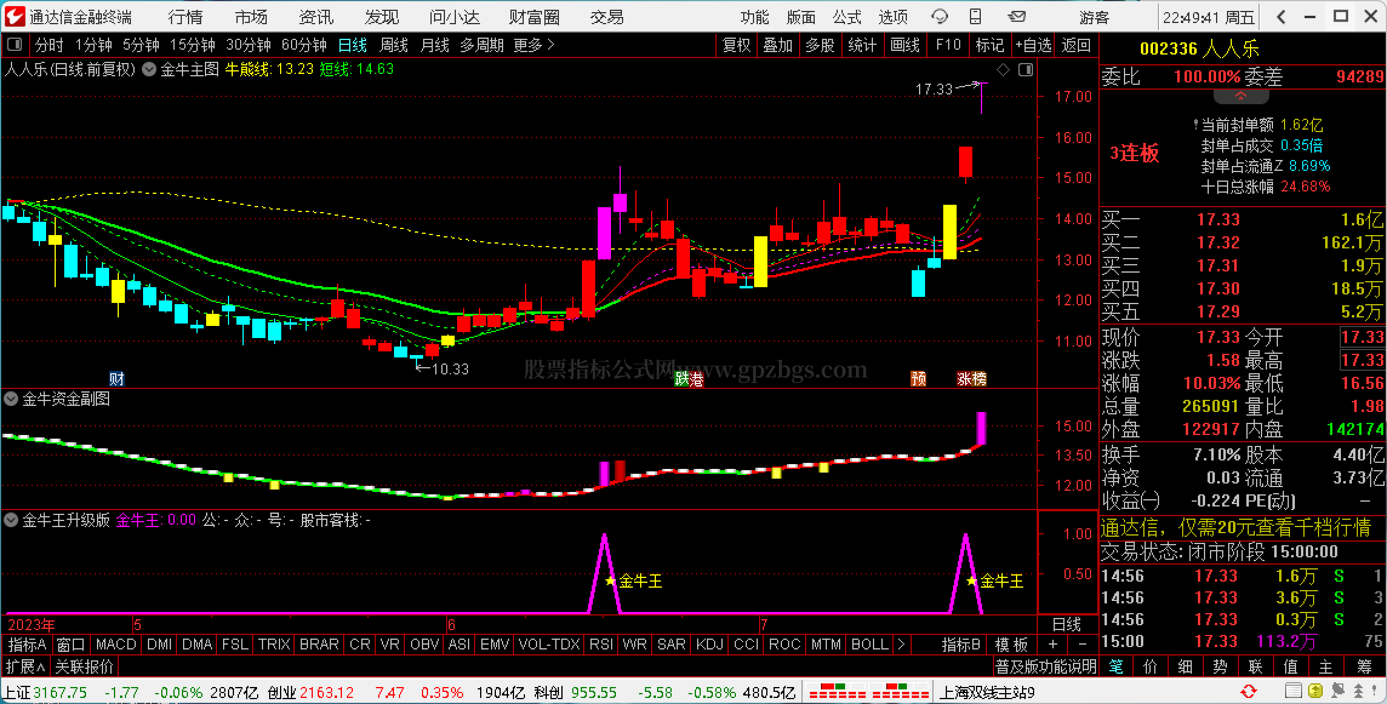The image size is (1387, 704).
Task: Click the gold star on the first 金牛王 signal
Action: [x=610, y=581]
